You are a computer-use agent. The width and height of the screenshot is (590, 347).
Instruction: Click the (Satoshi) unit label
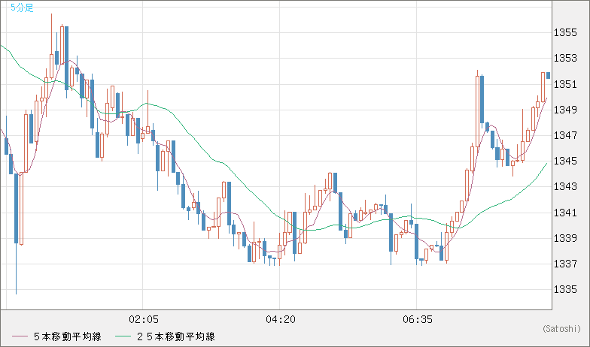[561, 329]
